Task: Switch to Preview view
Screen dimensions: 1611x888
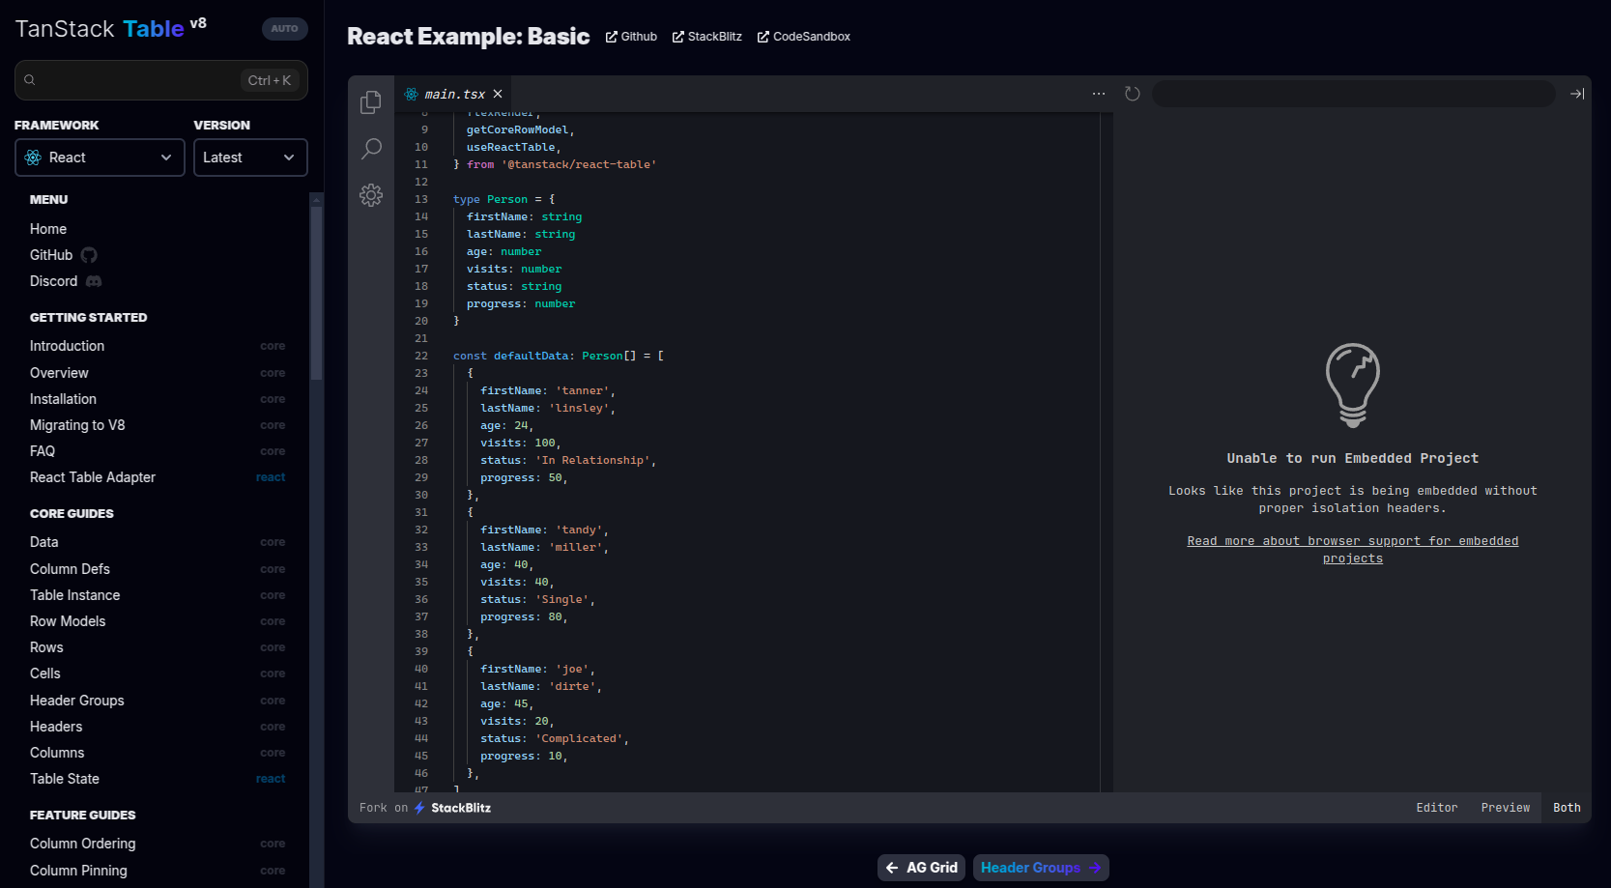Action: pyautogui.click(x=1506, y=808)
